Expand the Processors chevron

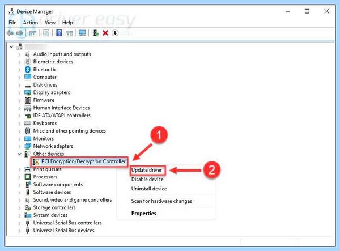(x=19, y=177)
